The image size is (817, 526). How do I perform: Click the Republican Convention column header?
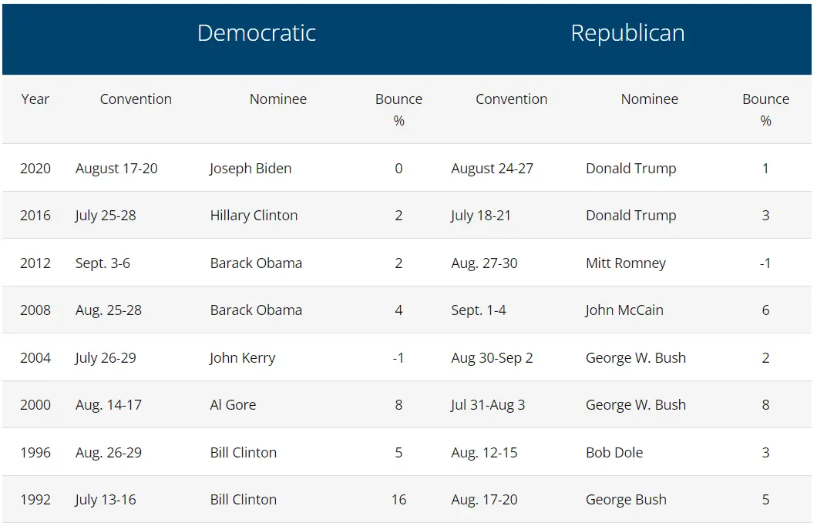click(511, 99)
